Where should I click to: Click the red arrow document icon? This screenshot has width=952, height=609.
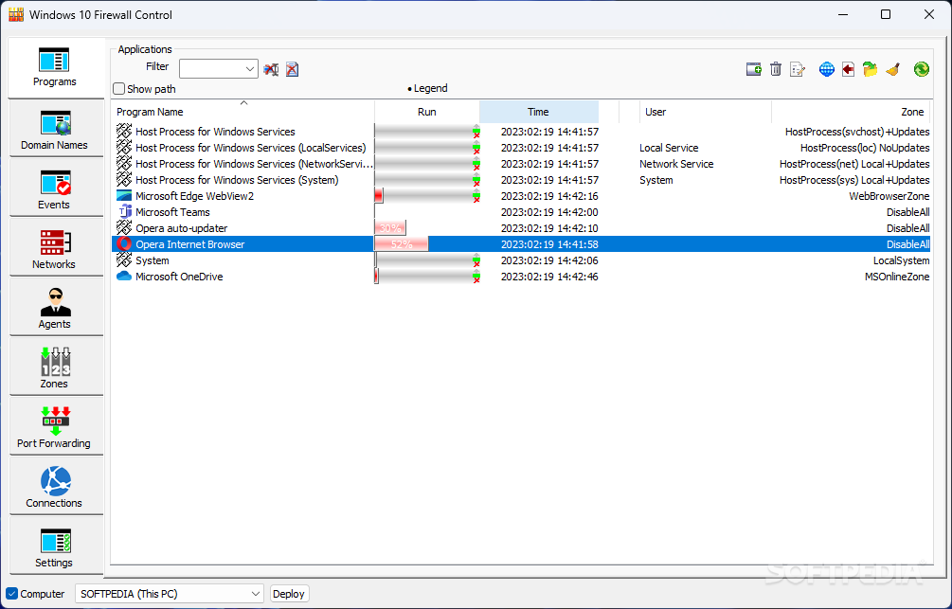[848, 69]
